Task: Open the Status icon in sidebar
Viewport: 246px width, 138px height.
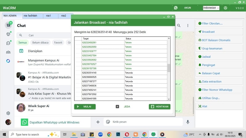Action: pyautogui.click(x=8, y=34)
